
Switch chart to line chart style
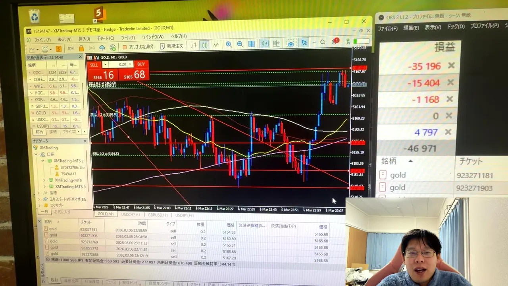tap(216, 45)
